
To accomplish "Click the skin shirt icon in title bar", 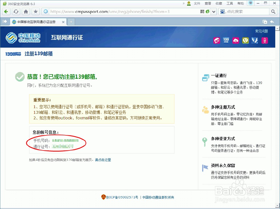I will pos(251,3).
